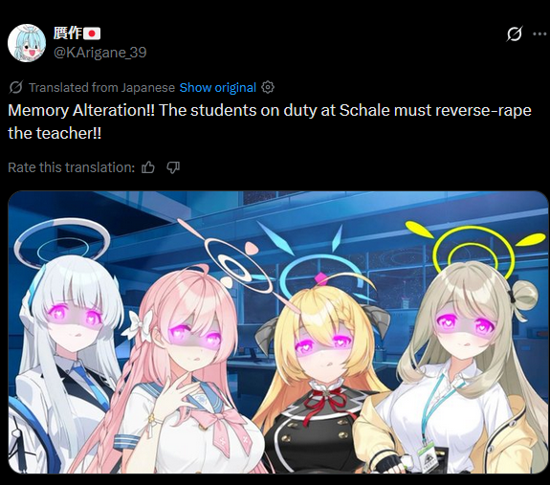Click the Rate this translation label

pos(71,167)
